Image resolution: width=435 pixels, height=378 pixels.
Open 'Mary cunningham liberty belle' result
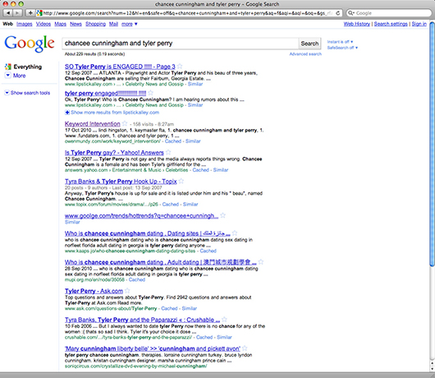click(153, 349)
